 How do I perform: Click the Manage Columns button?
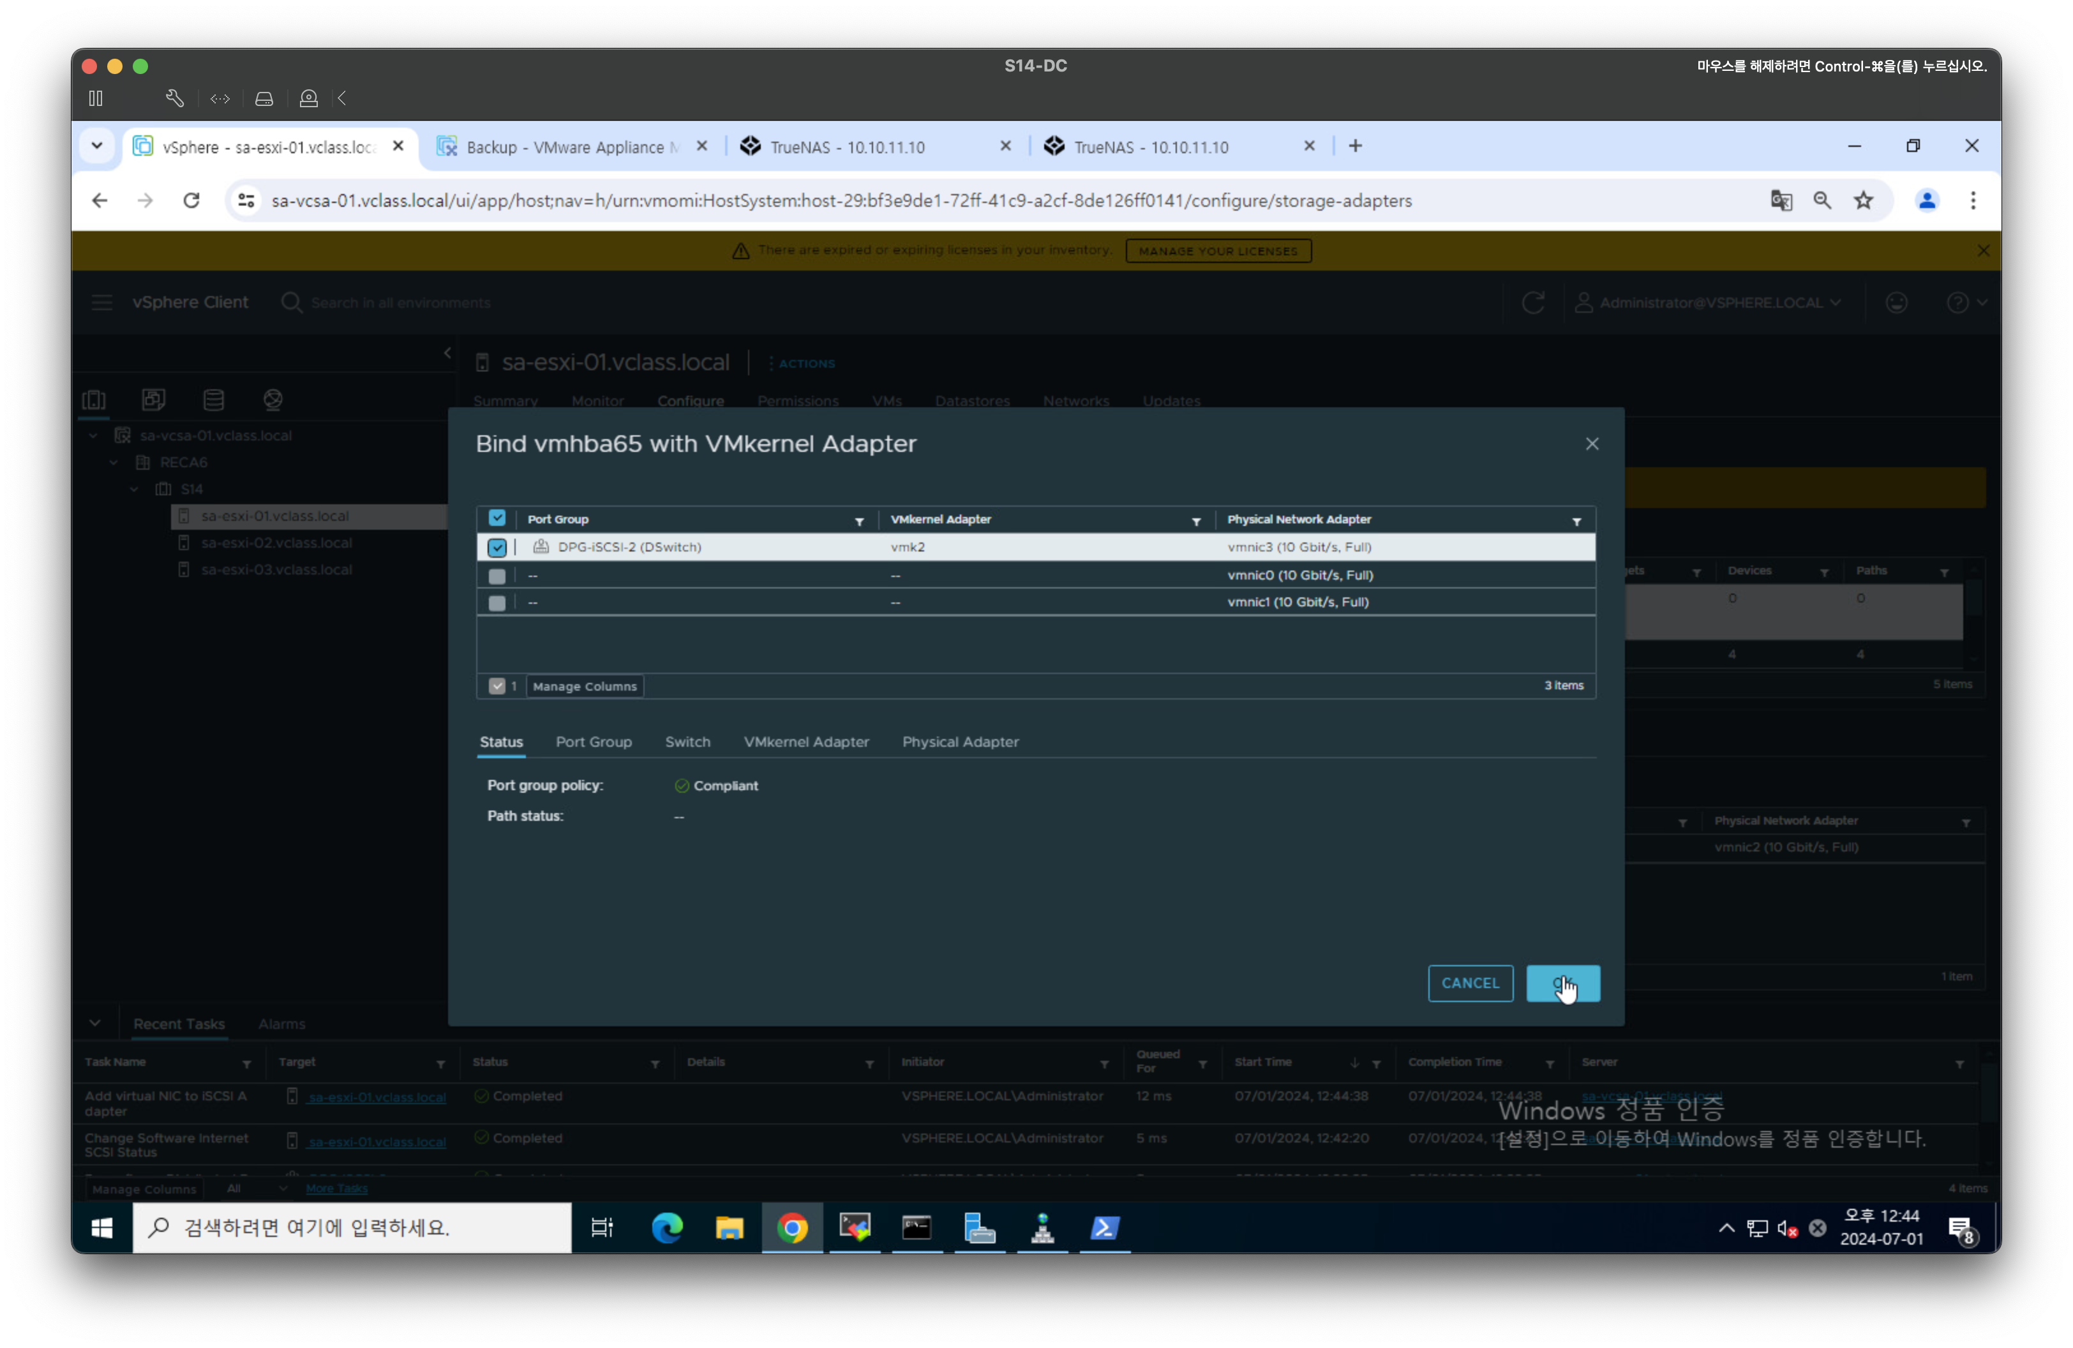(x=585, y=686)
